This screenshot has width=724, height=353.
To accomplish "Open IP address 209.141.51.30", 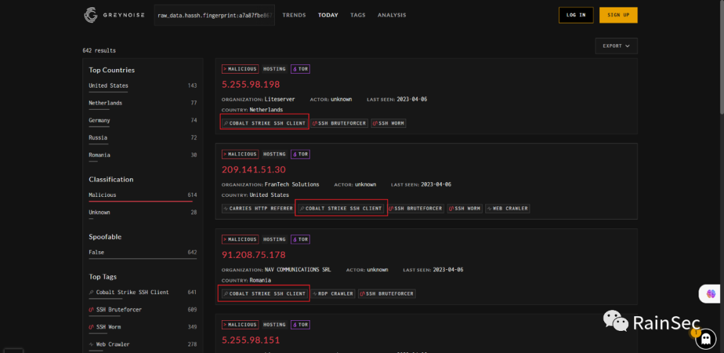I will coord(253,170).
